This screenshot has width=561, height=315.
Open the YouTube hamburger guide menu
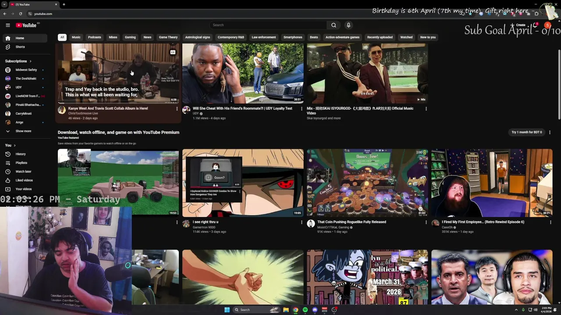7,25
